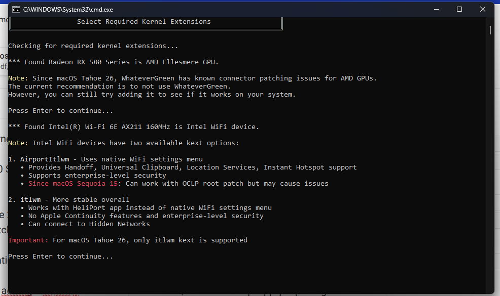The width and height of the screenshot is (500, 296).
Task: Click the 'Checking for required kernel extensions' line
Action: click(93, 46)
